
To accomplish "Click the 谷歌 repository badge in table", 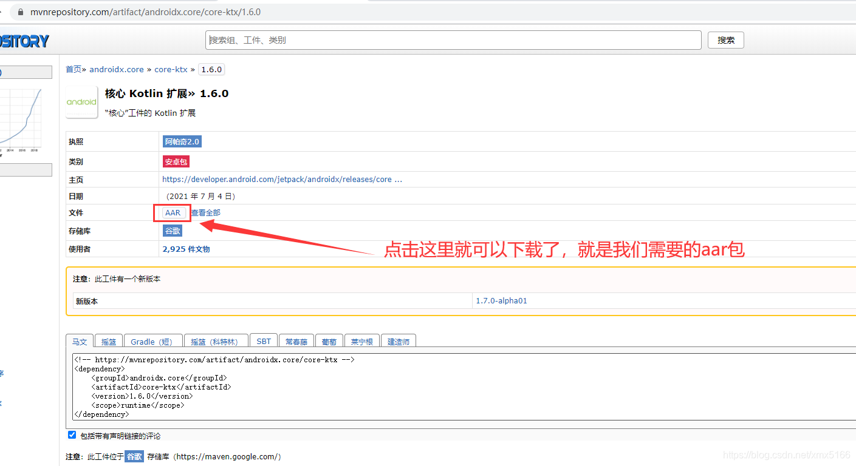I will point(173,231).
